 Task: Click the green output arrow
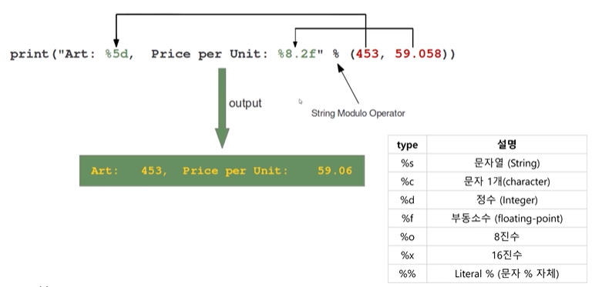[222, 108]
